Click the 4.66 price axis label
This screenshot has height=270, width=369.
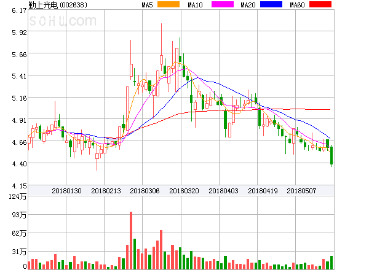coord(19,142)
